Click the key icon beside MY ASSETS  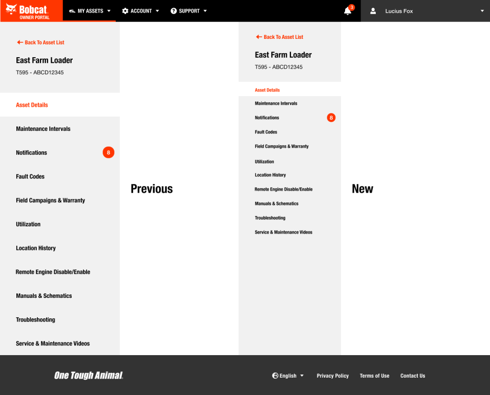(71, 10)
